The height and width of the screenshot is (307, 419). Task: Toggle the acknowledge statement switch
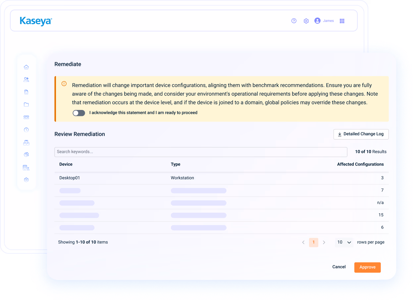pyautogui.click(x=79, y=113)
